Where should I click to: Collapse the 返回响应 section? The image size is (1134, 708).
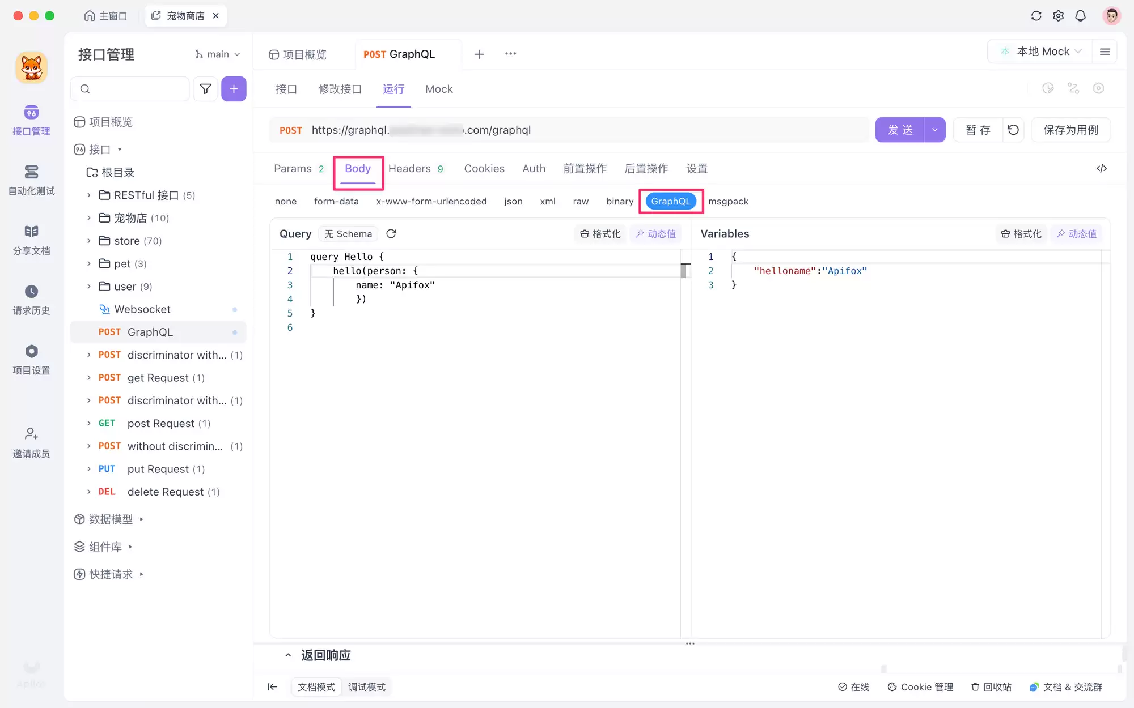click(x=288, y=655)
